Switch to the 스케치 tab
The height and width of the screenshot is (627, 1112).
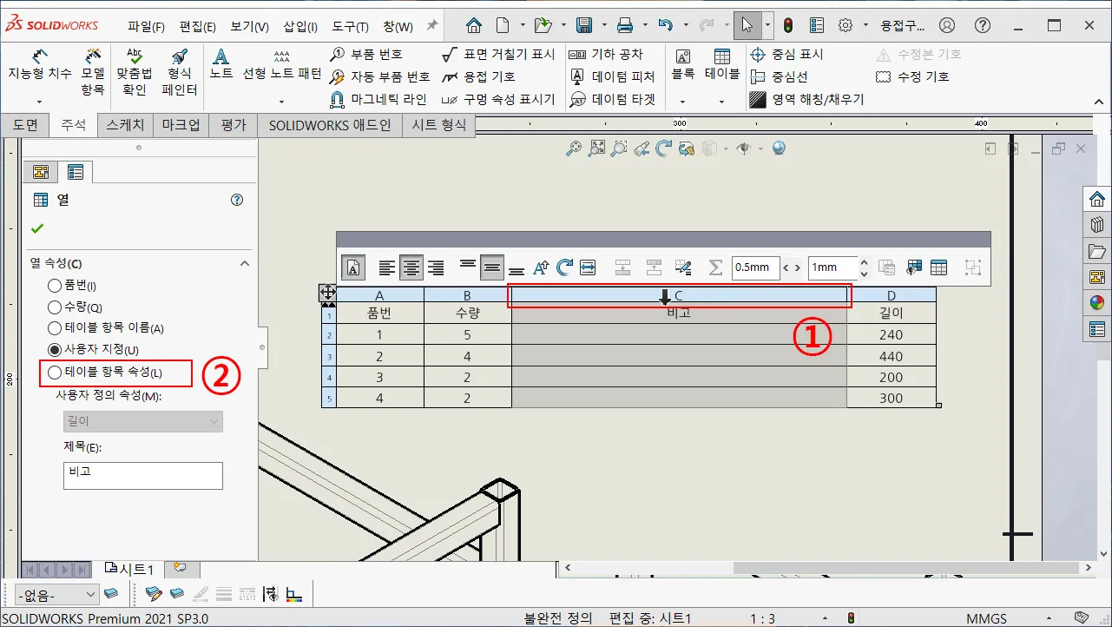(x=125, y=125)
